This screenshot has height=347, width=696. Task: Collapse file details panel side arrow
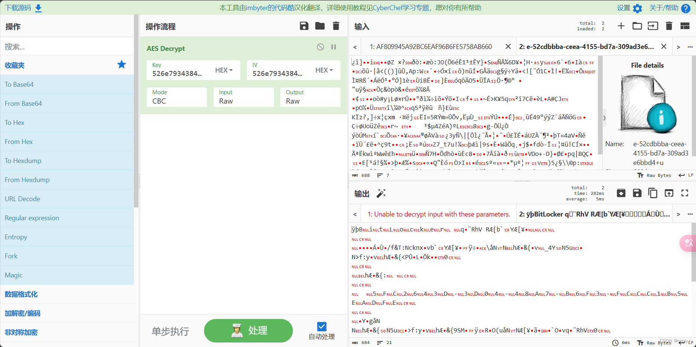(604, 118)
